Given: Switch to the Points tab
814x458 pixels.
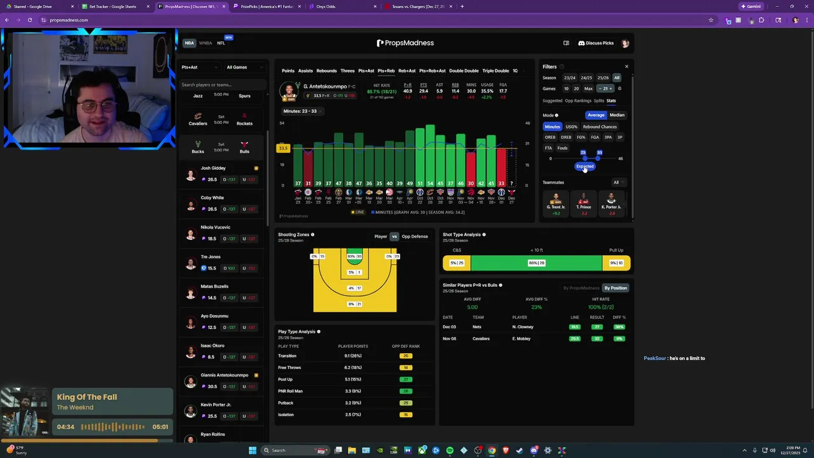Looking at the screenshot, I should point(288,71).
